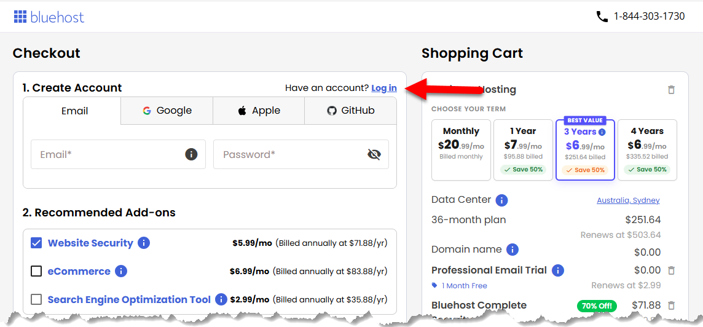Remove Professional Email Trial with trash icon
The height and width of the screenshot is (327, 703).
click(x=671, y=270)
